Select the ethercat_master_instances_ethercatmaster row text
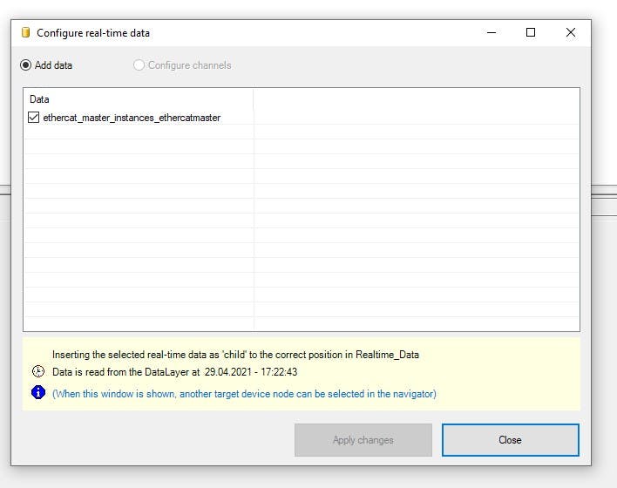Screen dimensions: 617x488 pos(132,118)
